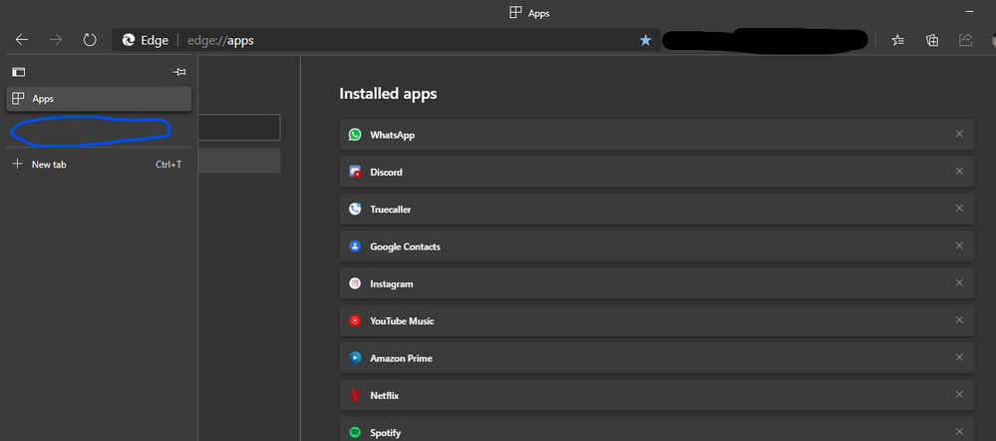Screen dimensions: 996x441
Task: Select the Apps tab in sidebar
Action: [x=99, y=99]
